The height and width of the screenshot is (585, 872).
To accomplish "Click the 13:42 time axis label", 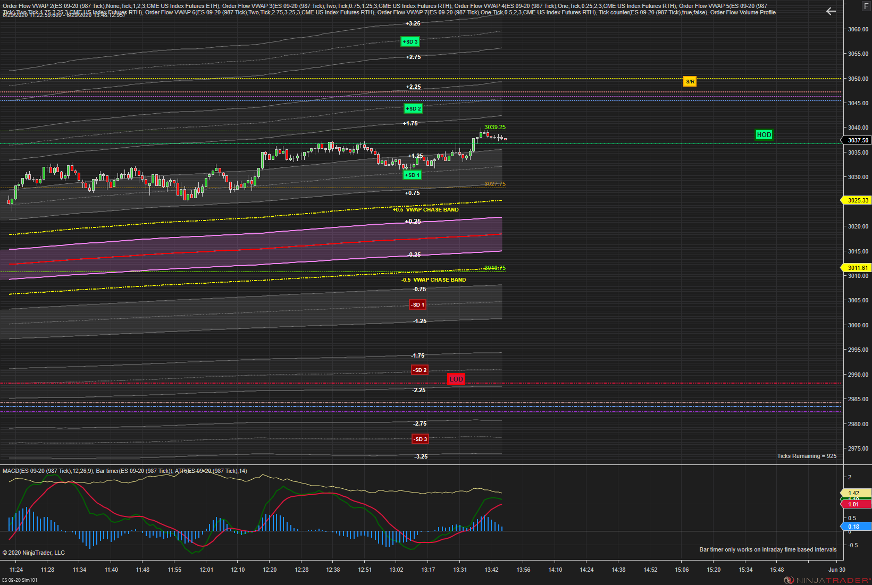I will (x=492, y=570).
